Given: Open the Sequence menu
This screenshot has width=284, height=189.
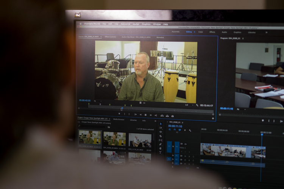Looking at the screenshot, I should point(125,24).
